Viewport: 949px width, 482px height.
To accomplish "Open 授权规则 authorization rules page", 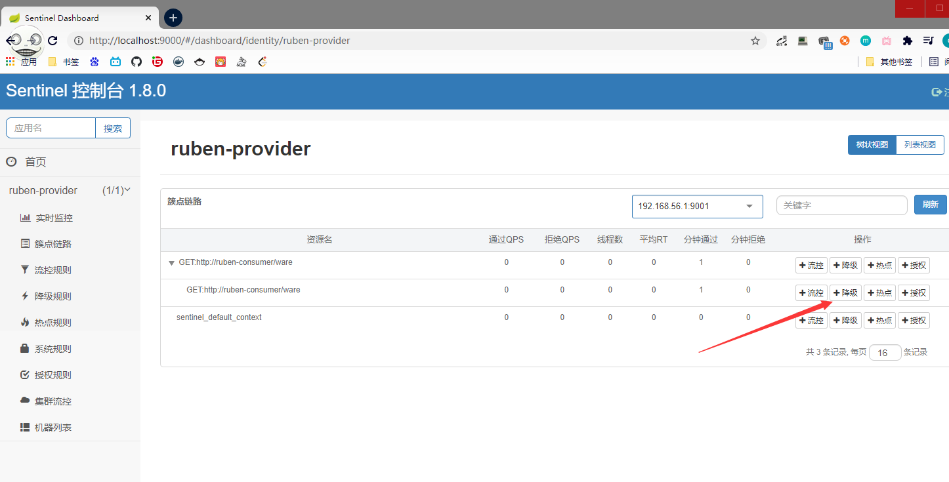I will point(53,375).
